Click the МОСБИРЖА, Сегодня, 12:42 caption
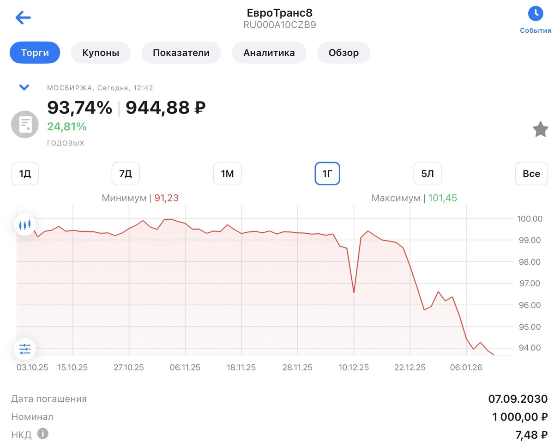Image resolution: width=554 pixels, height=448 pixels. pos(100,88)
